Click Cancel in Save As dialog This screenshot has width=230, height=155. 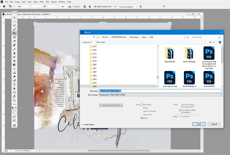tap(214, 124)
